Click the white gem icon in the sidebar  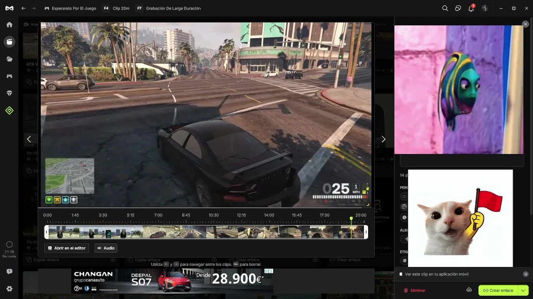pyautogui.click(x=9, y=93)
